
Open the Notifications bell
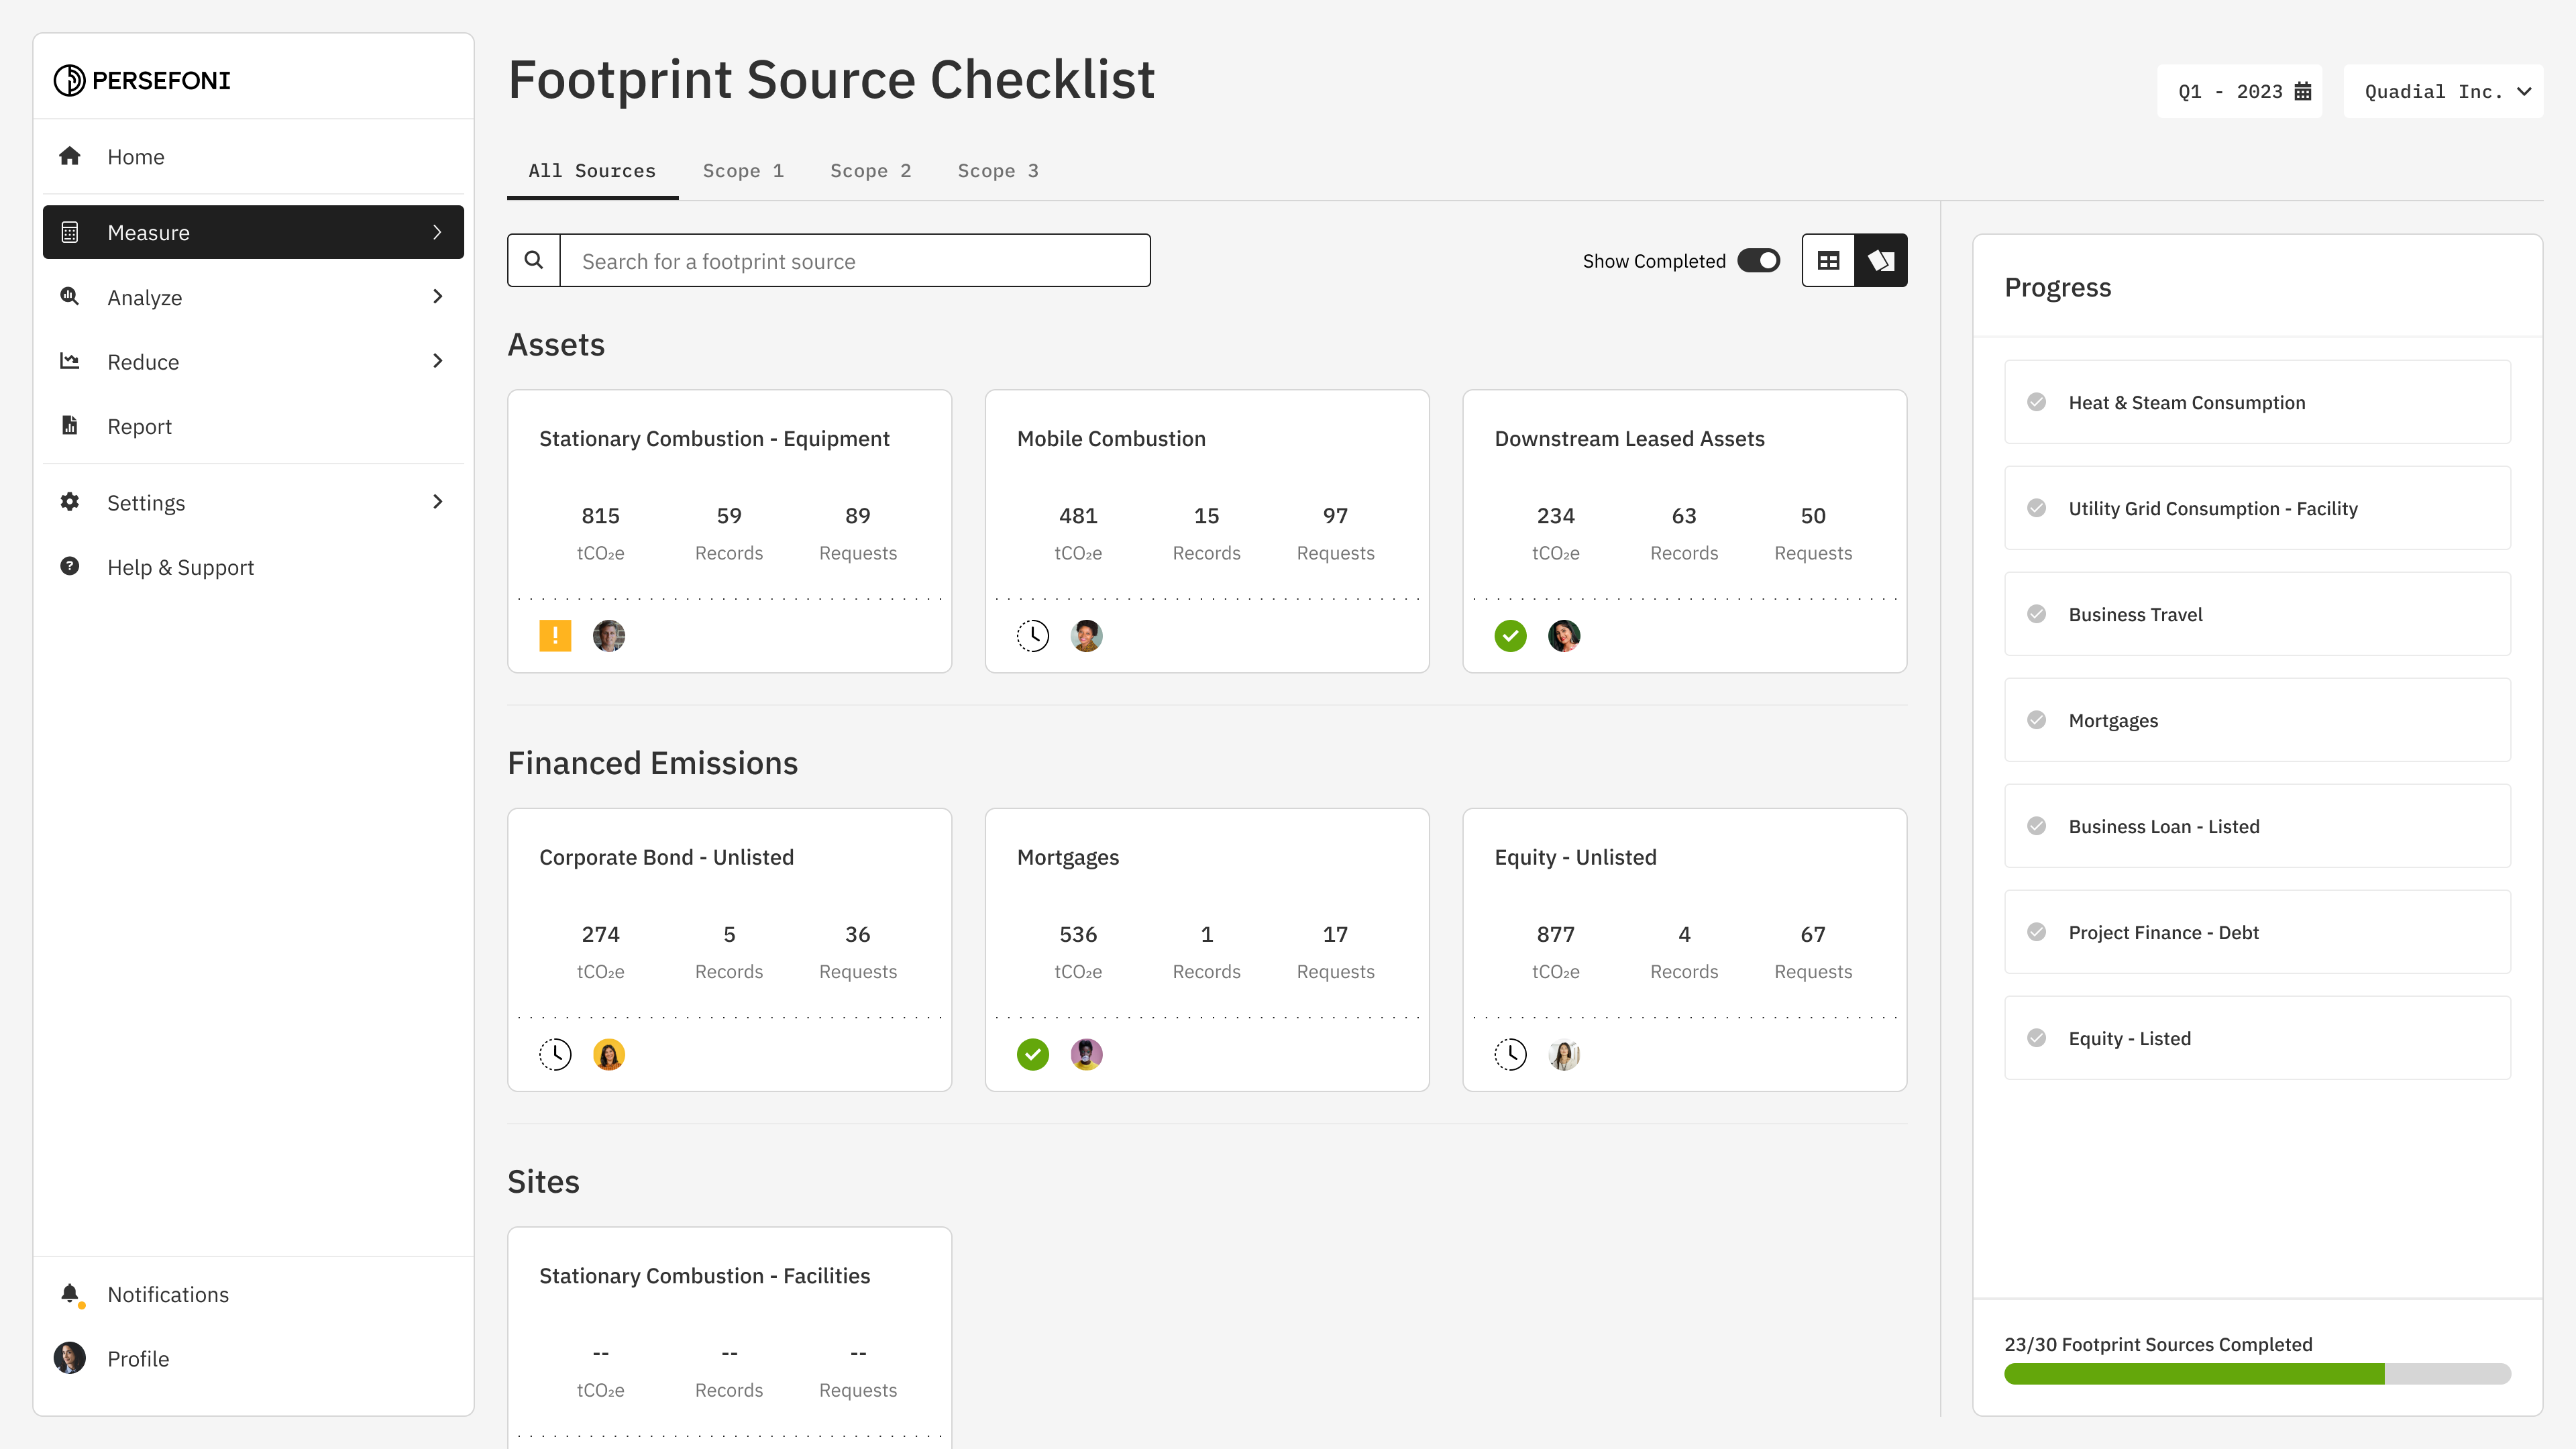point(70,1294)
